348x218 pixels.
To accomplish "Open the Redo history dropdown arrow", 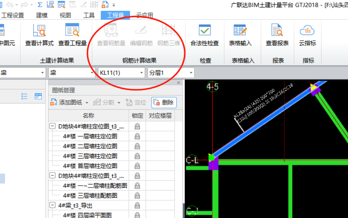I will (31, 5).
